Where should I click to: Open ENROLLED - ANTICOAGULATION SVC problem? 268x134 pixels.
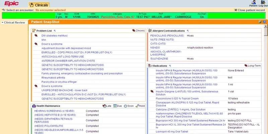pyautogui.click(x=83, y=94)
